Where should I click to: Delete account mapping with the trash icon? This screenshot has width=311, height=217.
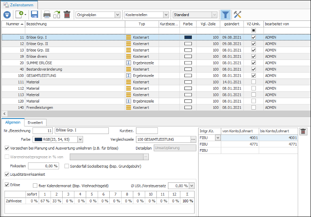pyautogui.click(x=303, y=132)
